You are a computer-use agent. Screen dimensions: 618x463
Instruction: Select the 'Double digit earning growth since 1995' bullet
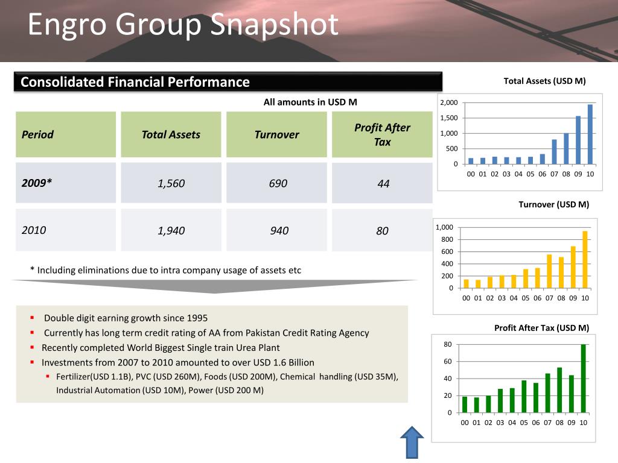(x=126, y=318)
